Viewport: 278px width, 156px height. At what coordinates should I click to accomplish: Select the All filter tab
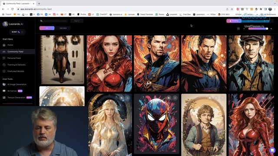(47, 28)
